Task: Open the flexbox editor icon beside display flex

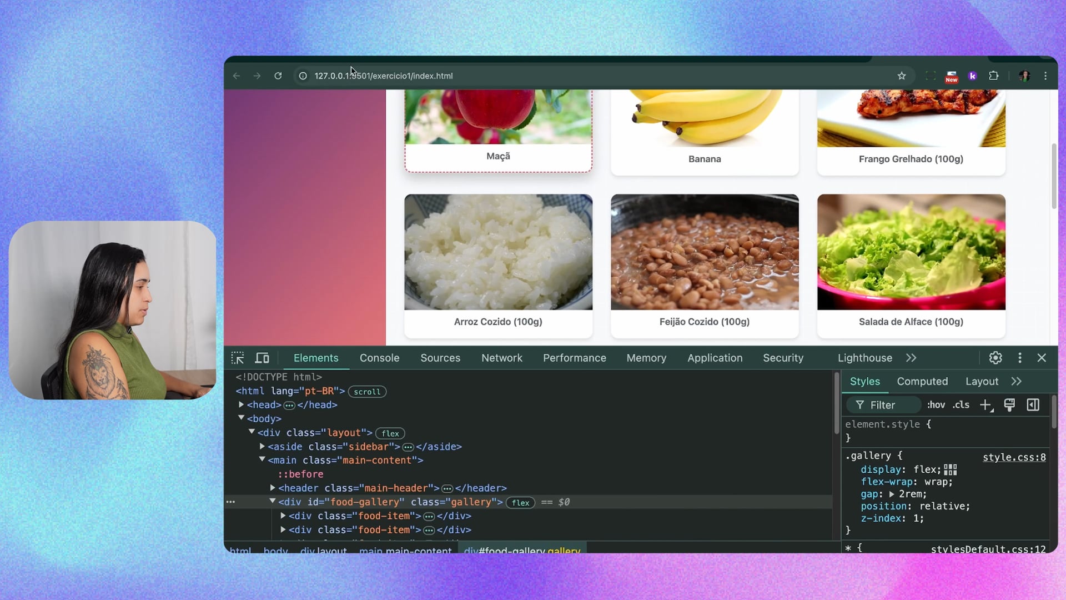Action: click(x=951, y=470)
